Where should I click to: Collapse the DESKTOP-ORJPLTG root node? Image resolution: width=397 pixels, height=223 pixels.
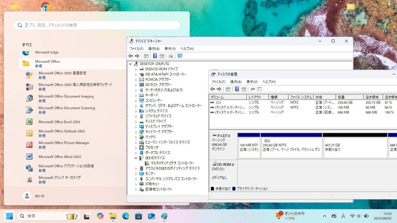[130, 64]
